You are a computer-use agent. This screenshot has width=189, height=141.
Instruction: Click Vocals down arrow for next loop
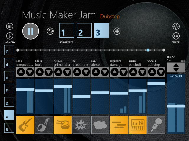coord(161,72)
